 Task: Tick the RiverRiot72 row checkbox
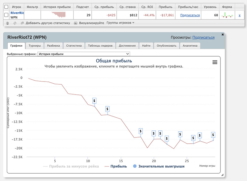[6, 15]
